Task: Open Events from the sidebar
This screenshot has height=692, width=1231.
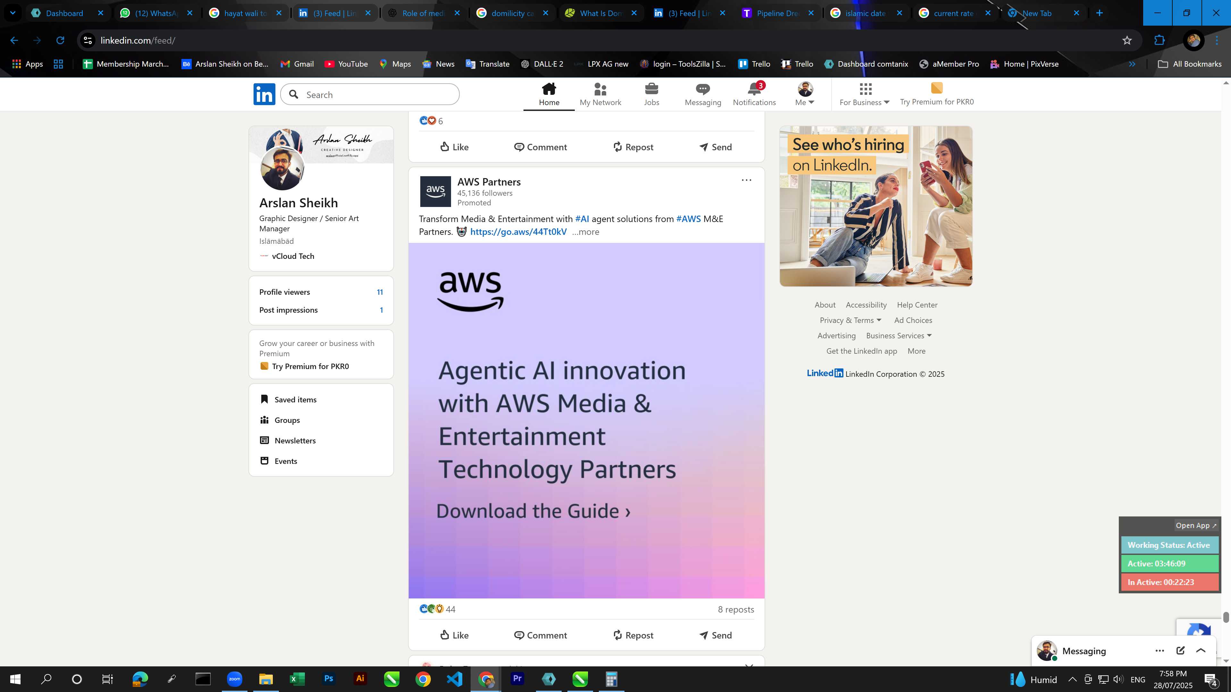Action: [x=279, y=461]
